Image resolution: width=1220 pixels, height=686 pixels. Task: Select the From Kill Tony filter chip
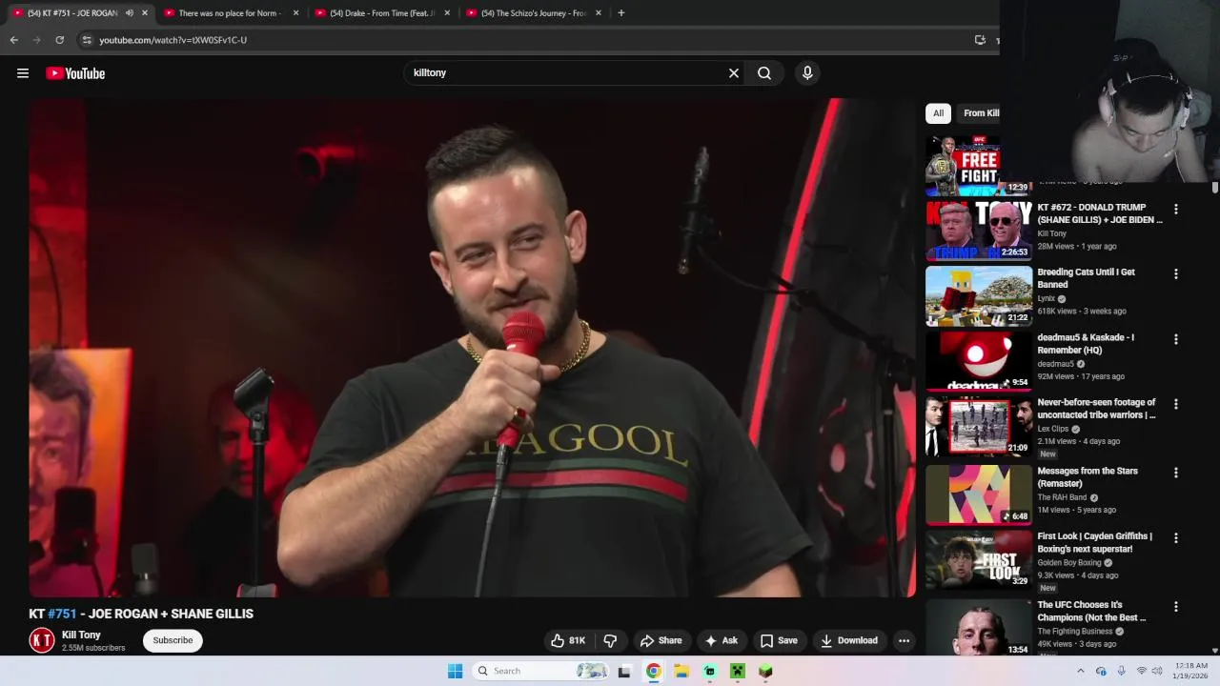[x=980, y=113]
